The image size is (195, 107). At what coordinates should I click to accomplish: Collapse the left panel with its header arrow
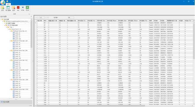click(31, 17)
